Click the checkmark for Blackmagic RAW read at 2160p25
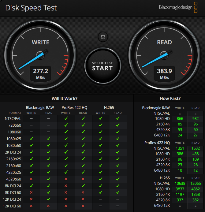This screenshot has height=212, width=205. pyautogui.click(x=49, y=159)
